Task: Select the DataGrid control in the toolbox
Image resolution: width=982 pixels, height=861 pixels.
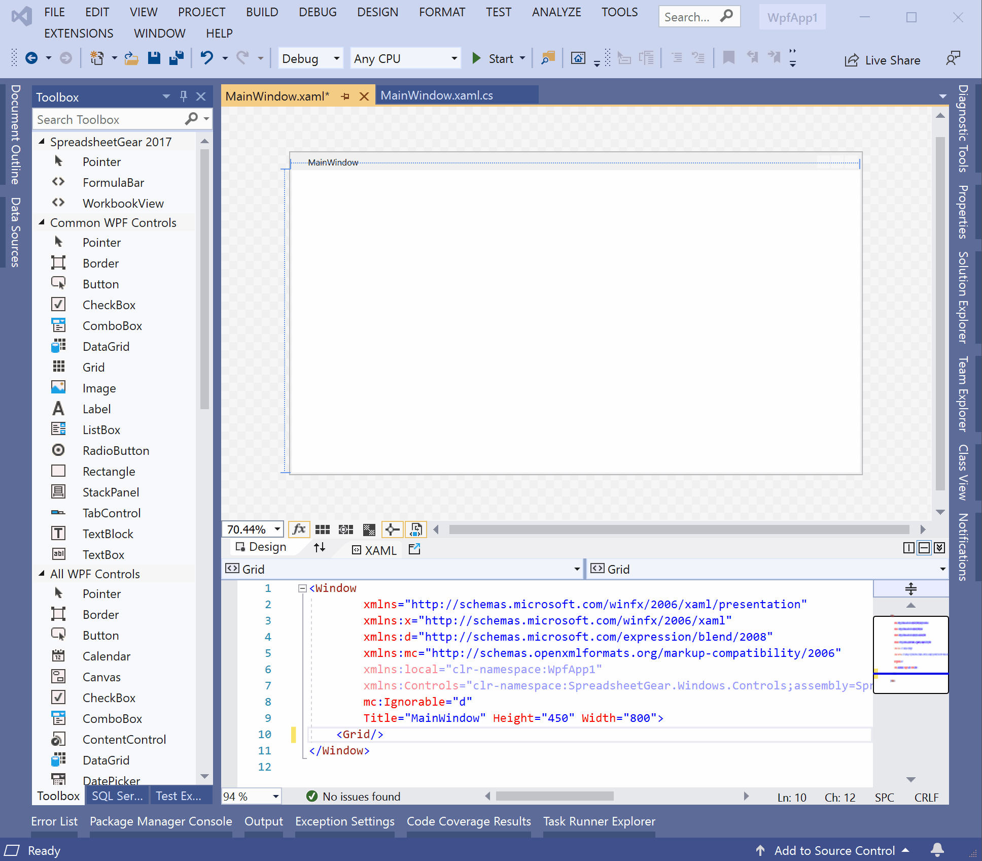Action: point(106,346)
